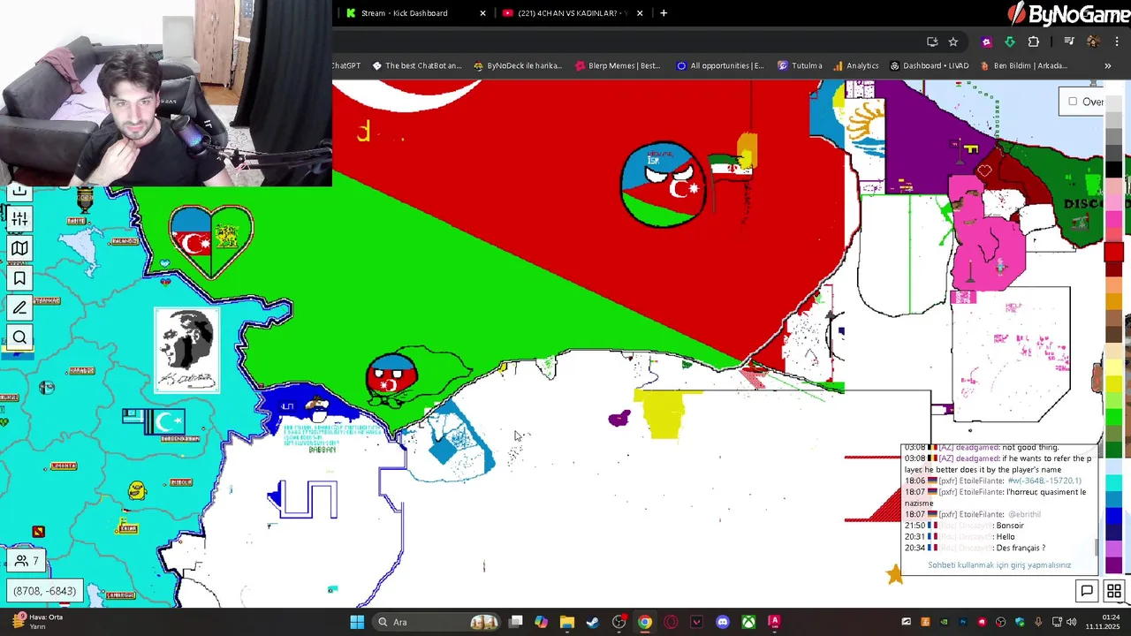Open the map view icon in the left toolbar
Screen dimensions: 1131x636
(19, 249)
